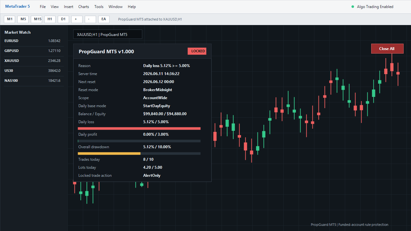
Task: Switch to the M15 timeframe
Action: pyautogui.click(x=37, y=19)
